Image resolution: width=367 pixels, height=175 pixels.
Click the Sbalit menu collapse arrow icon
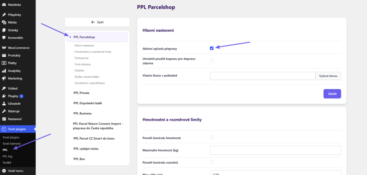4,171
